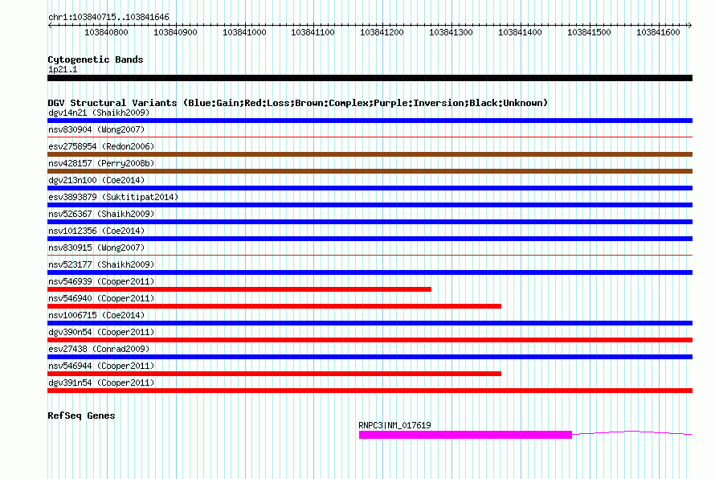Open variant esv27438 (Conrad2009) label
The width and height of the screenshot is (715, 479).
(99, 349)
